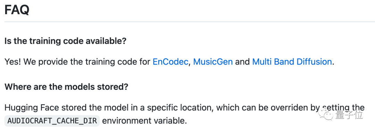Click the 'Is the training code available?' heading
This screenshot has height=131, width=375.
click(x=65, y=41)
